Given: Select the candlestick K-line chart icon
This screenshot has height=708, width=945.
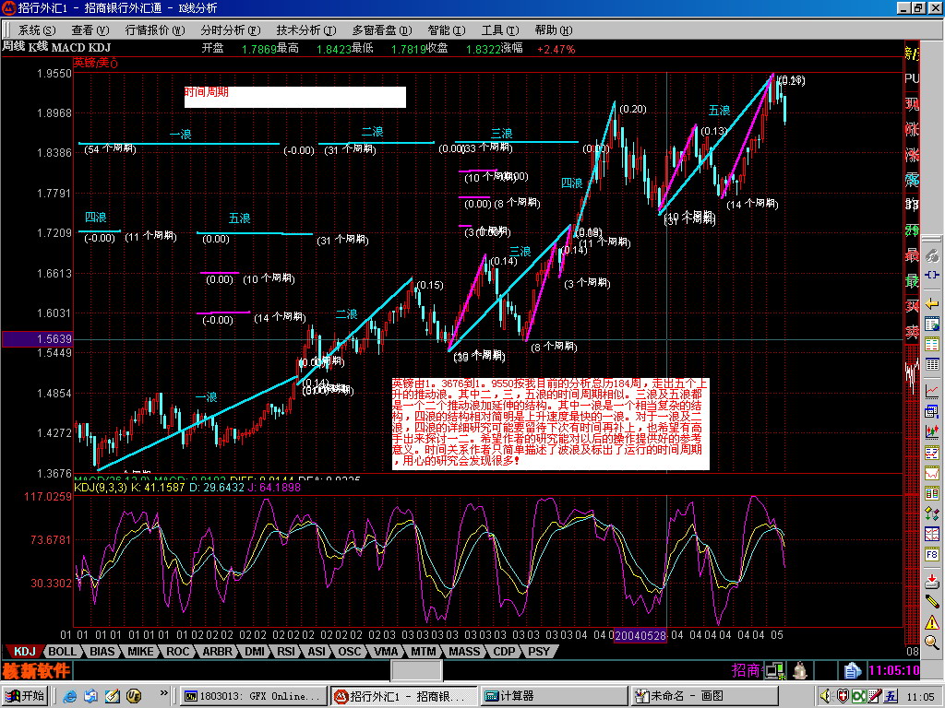Looking at the screenshot, I should click(x=932, y=431).
